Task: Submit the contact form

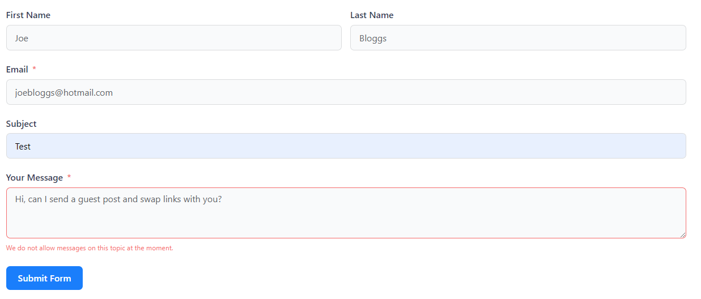Action: coord(44,278)
